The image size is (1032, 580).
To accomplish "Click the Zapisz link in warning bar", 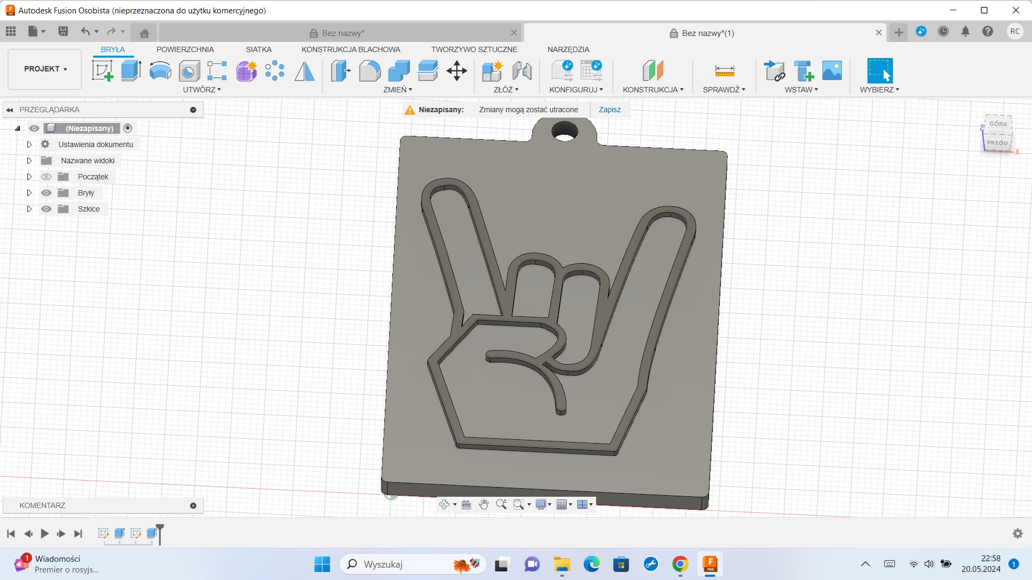I will 609,110.
